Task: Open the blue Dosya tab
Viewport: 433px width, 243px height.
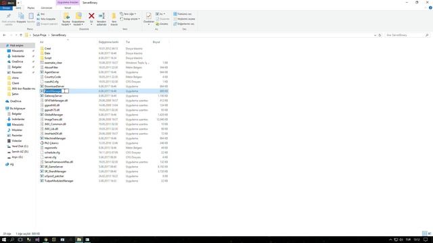Action: tap(6, 8)
